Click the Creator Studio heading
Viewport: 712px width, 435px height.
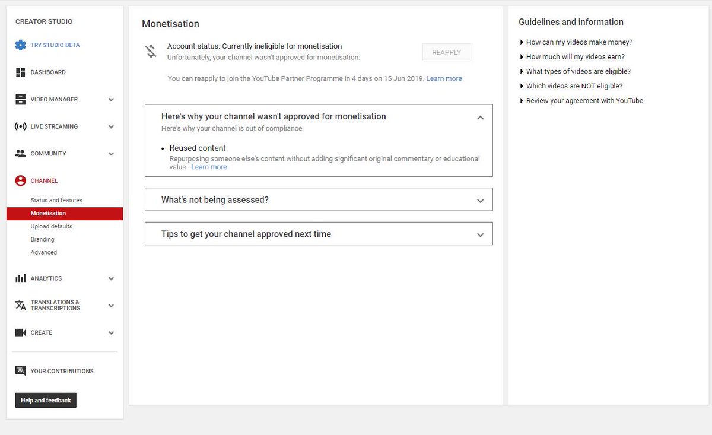click(44, 22)
